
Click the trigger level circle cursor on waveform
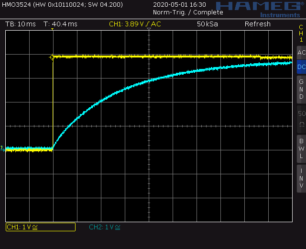[52, 57]
